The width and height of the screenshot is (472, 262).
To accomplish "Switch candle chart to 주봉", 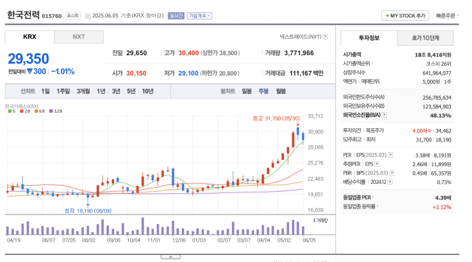I will tap(264, 91).
